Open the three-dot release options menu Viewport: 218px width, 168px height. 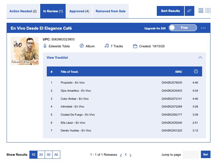(x=203, y=28)
